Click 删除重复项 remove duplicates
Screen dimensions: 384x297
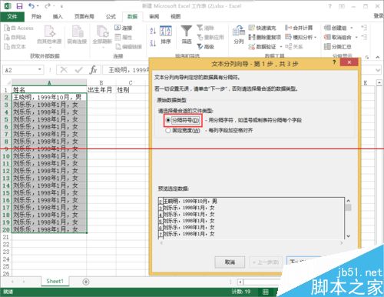[x=265, y=37]
